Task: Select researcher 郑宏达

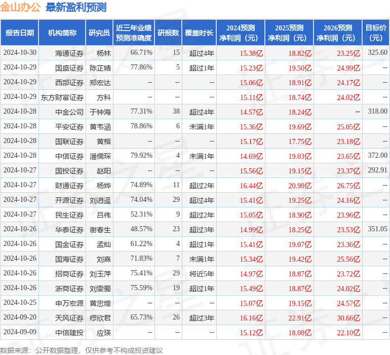Action: pos(100,83)
